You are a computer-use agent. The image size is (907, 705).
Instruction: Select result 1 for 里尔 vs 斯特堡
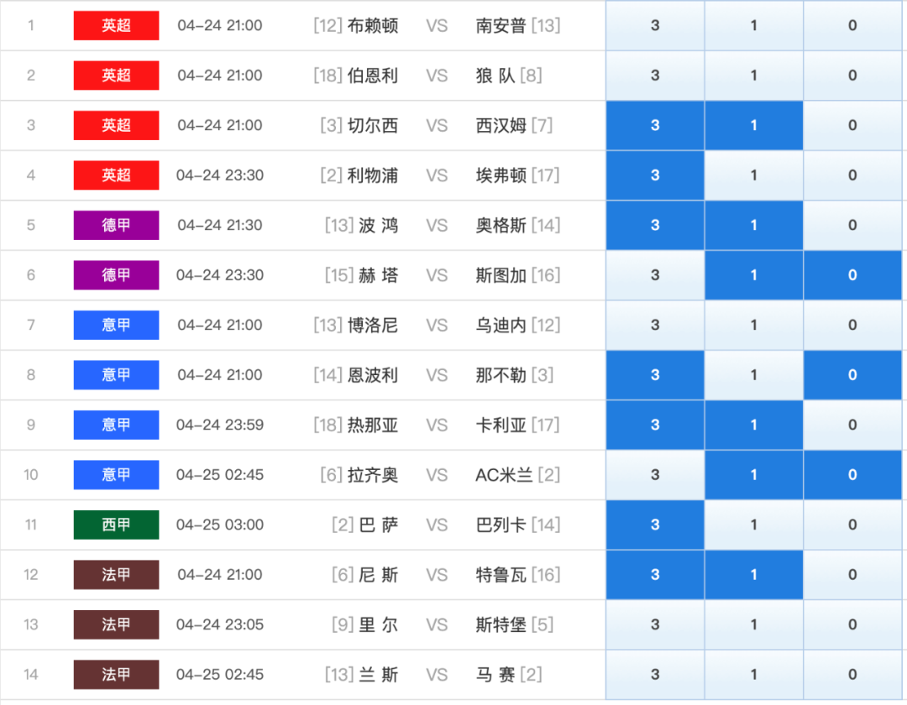click(x=753, y=624)
